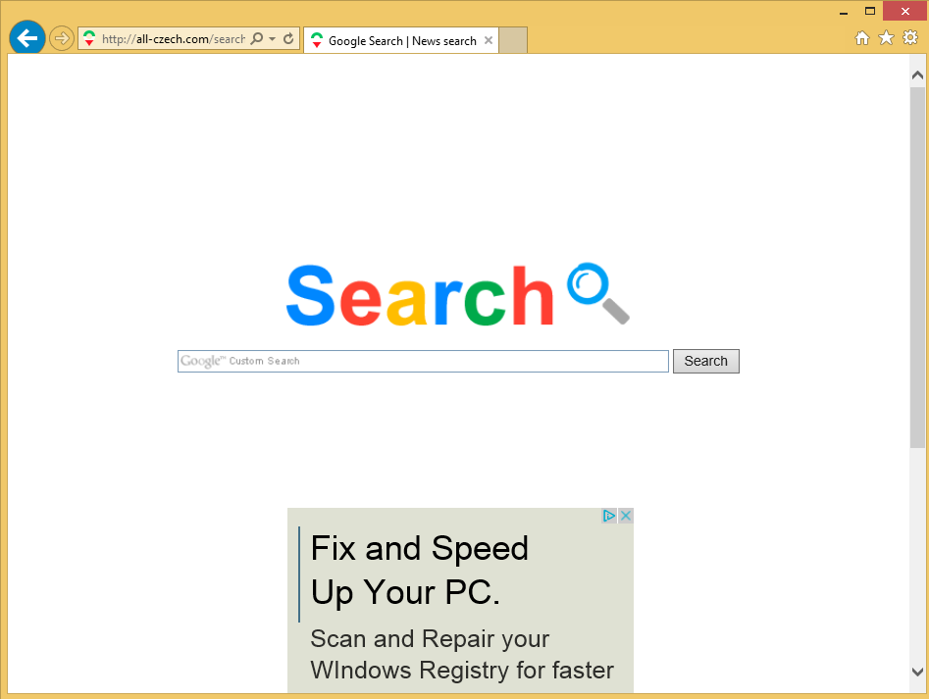Viewport: 929px width, 699px height.
Task: Open the Fix and Speed Up Your PC ad
Action: coord(419,570)
